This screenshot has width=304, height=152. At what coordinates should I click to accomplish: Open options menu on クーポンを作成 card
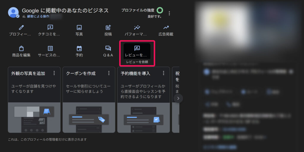tap(109, 73)
